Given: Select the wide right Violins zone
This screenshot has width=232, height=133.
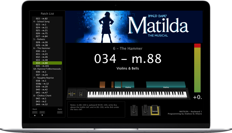Looking at the screenshot, I should coord(166,85).
